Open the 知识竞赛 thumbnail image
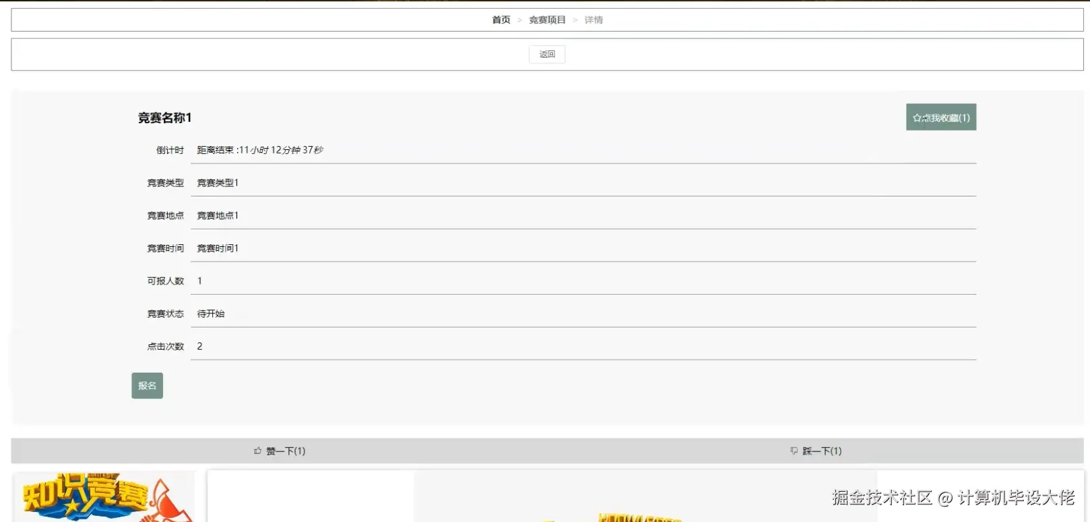The image size is (1090, 522). tap(104, 496)
